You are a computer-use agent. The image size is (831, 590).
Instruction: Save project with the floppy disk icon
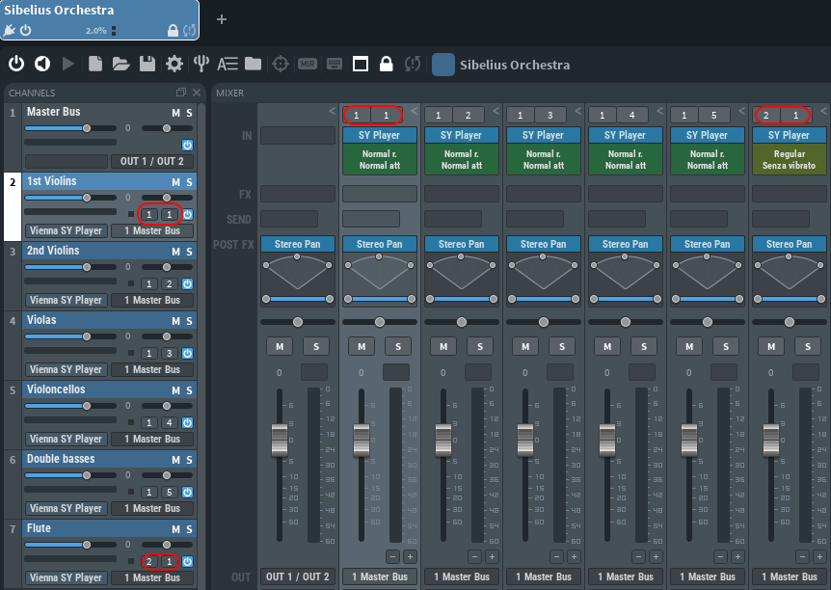[x=147, y=65]
